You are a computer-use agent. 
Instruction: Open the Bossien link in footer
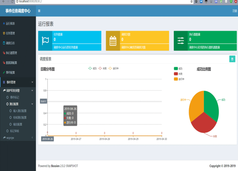pos(57,166)
